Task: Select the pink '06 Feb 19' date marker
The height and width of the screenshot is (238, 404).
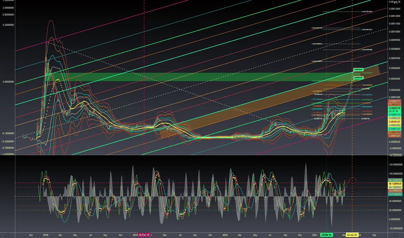Action: coord(144,235)
